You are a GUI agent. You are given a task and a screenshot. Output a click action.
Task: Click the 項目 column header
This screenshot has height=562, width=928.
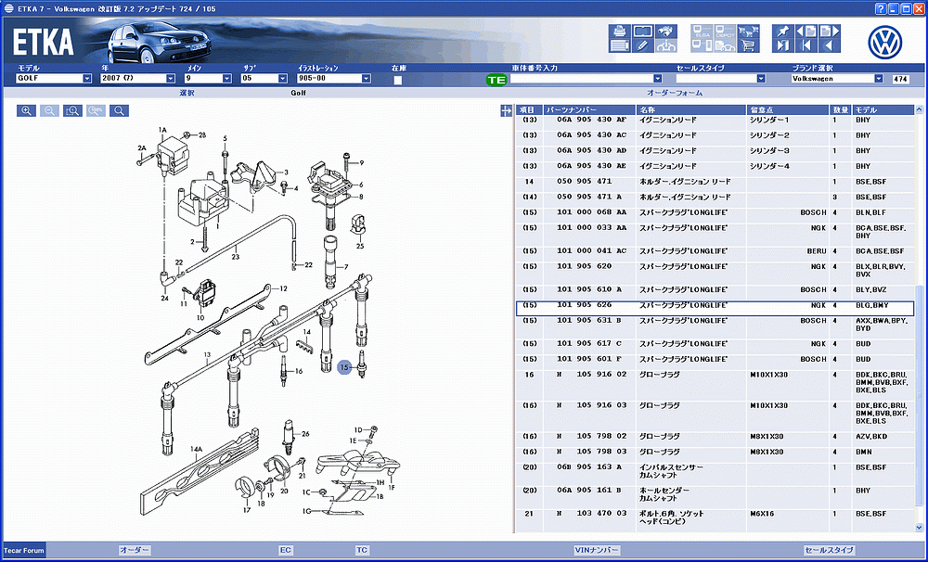point(530,110)
